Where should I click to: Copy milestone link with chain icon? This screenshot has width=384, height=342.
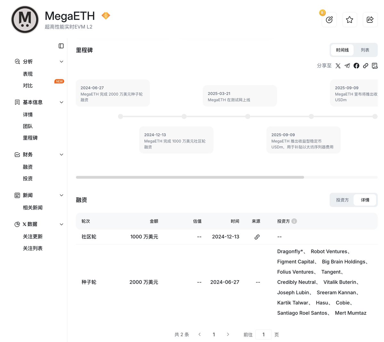click(365, 66)
